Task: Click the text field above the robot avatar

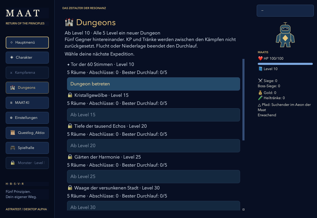Action: (x=285, y=11)
